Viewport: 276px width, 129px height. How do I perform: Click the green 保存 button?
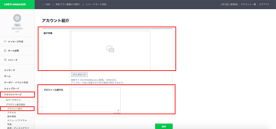click(164, 126)
